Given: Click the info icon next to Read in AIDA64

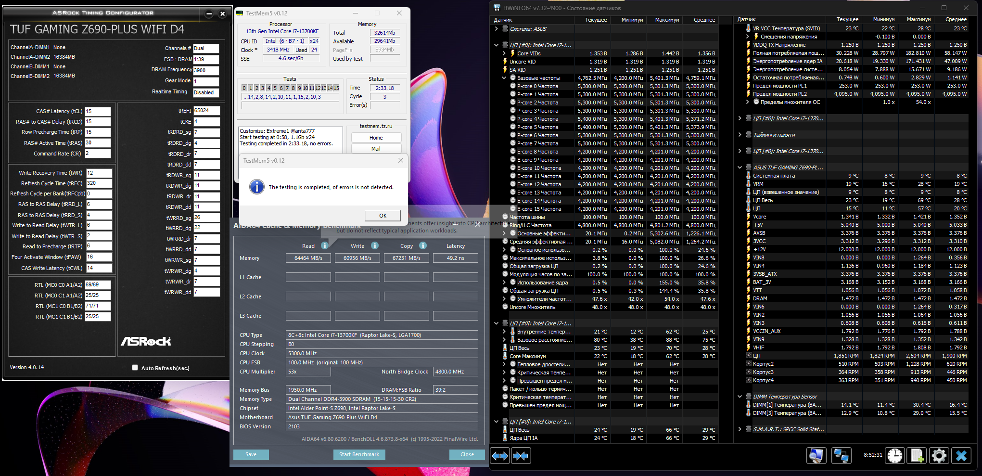Looking at the screenshot, I should point(325,245).
